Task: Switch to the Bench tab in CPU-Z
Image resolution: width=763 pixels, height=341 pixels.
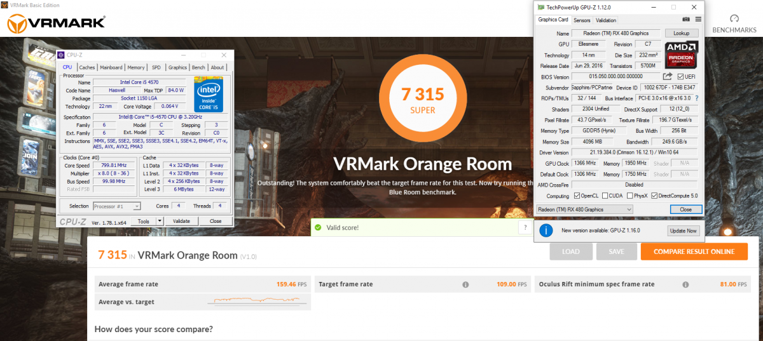Action: point(198,67)
